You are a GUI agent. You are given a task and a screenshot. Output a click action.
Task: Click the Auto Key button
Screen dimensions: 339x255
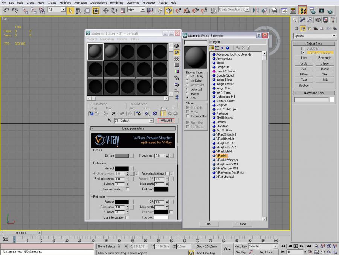241,246
